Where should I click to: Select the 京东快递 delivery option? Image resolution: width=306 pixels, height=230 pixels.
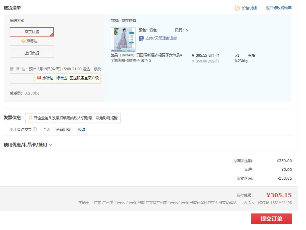tap(32, 32)
